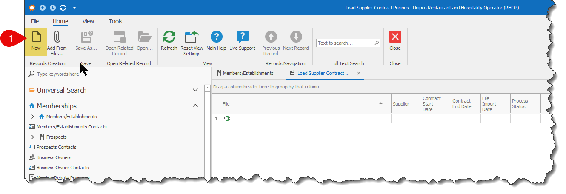
Task: Refresh the view with green arrows icon
Action: tap(169, 37)
